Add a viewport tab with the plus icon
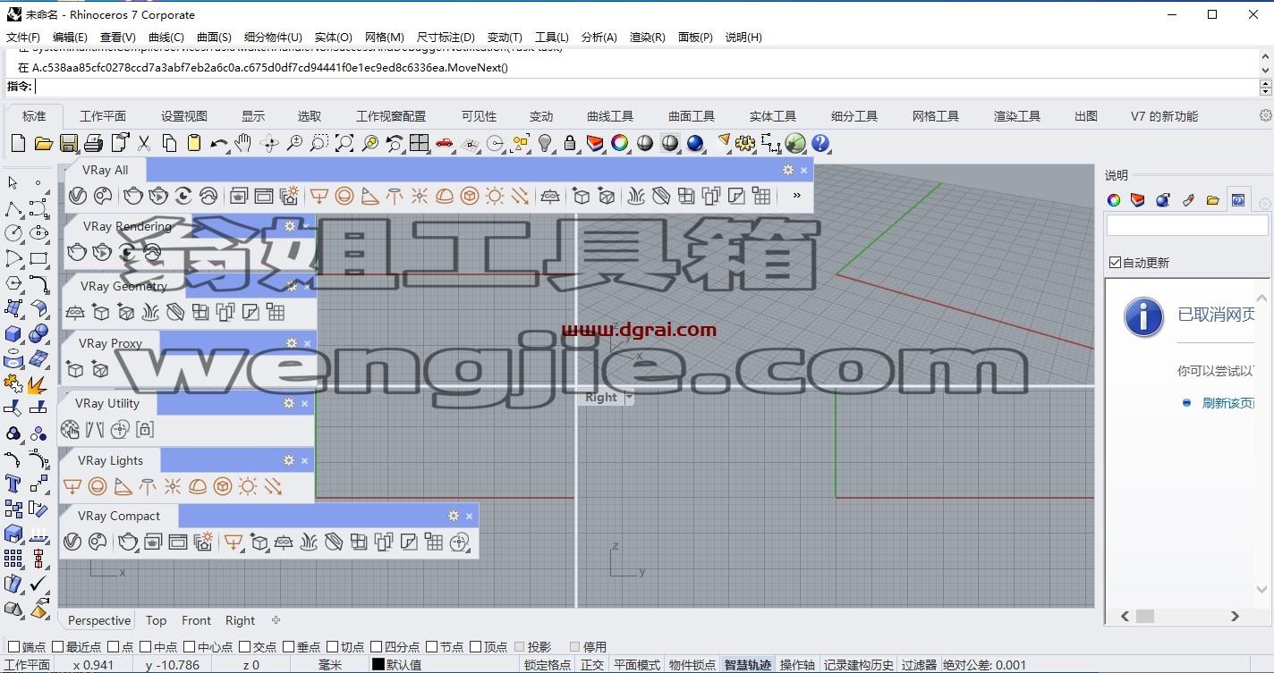The image size is (1274, 673). [276, 619]
